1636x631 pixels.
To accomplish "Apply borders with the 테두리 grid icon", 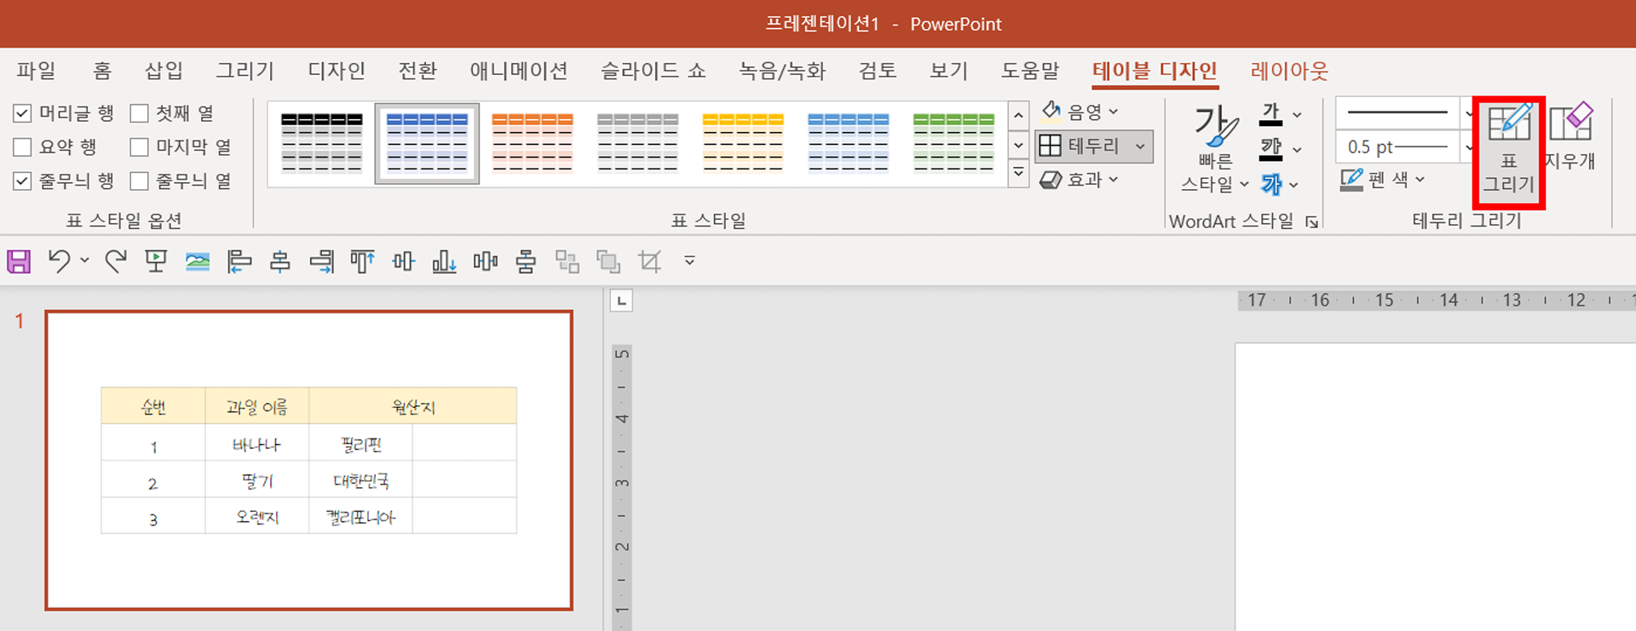I will (1051, 146).
